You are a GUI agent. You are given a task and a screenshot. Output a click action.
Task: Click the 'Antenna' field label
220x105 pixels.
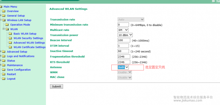pyautogui.click(x=56, y=67)
